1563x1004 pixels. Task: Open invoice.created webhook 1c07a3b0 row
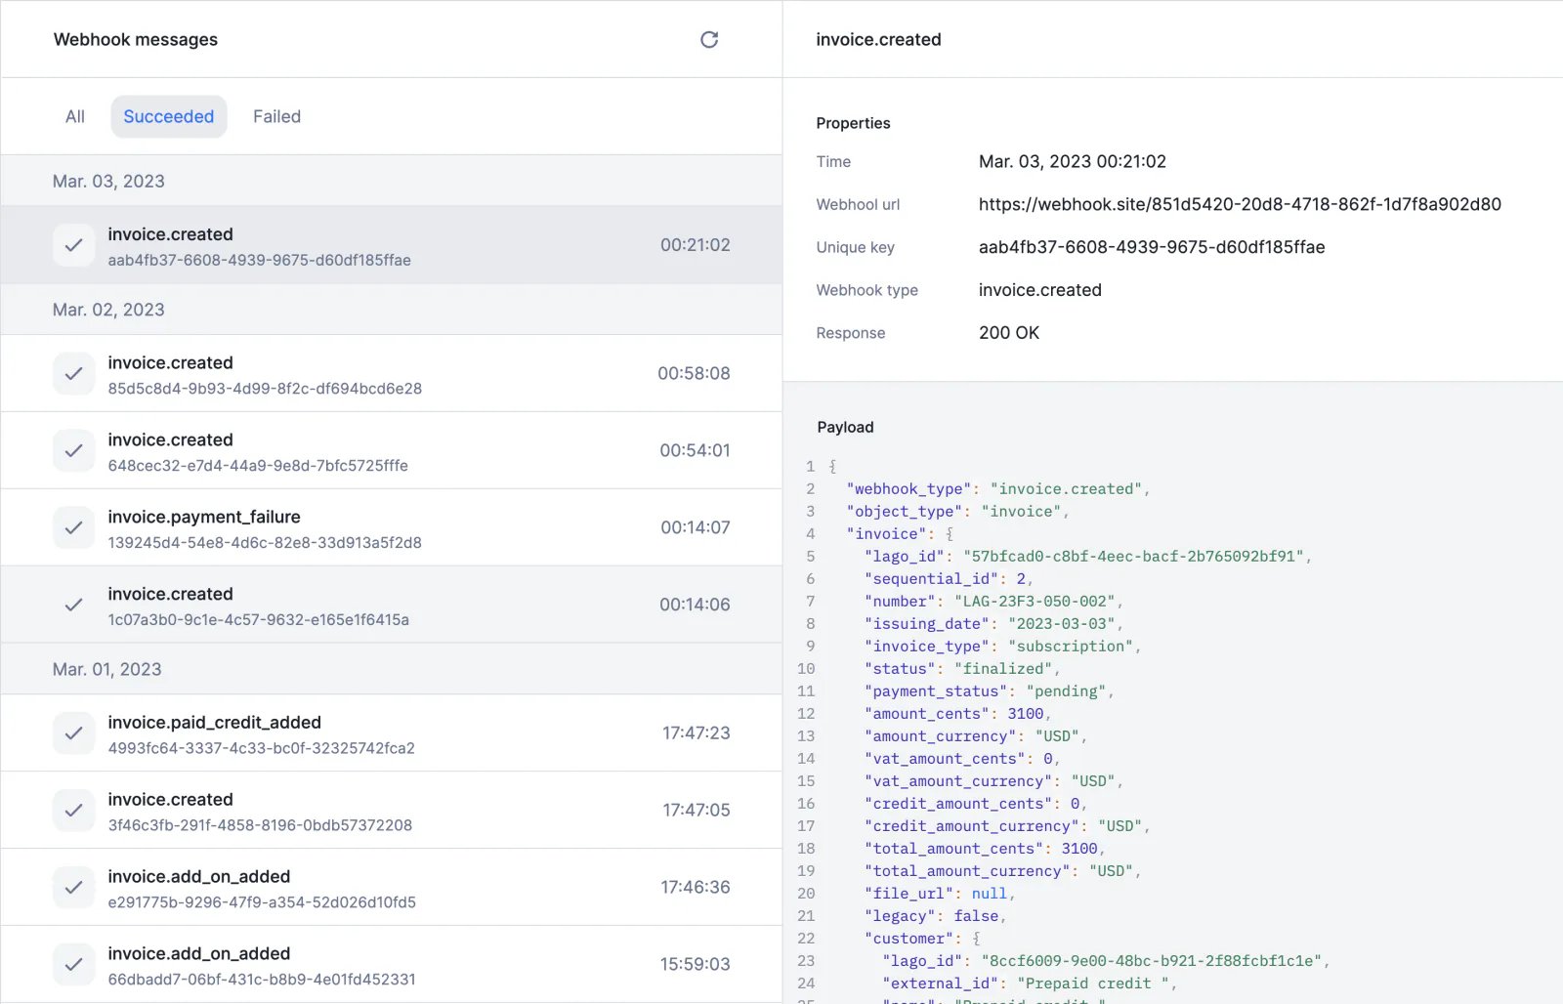392,606
